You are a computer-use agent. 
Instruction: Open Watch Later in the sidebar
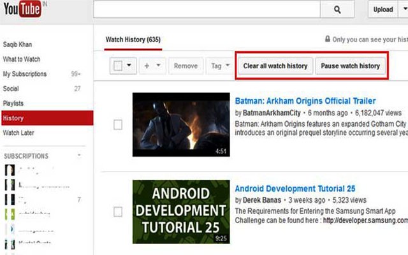pos(18,133)
